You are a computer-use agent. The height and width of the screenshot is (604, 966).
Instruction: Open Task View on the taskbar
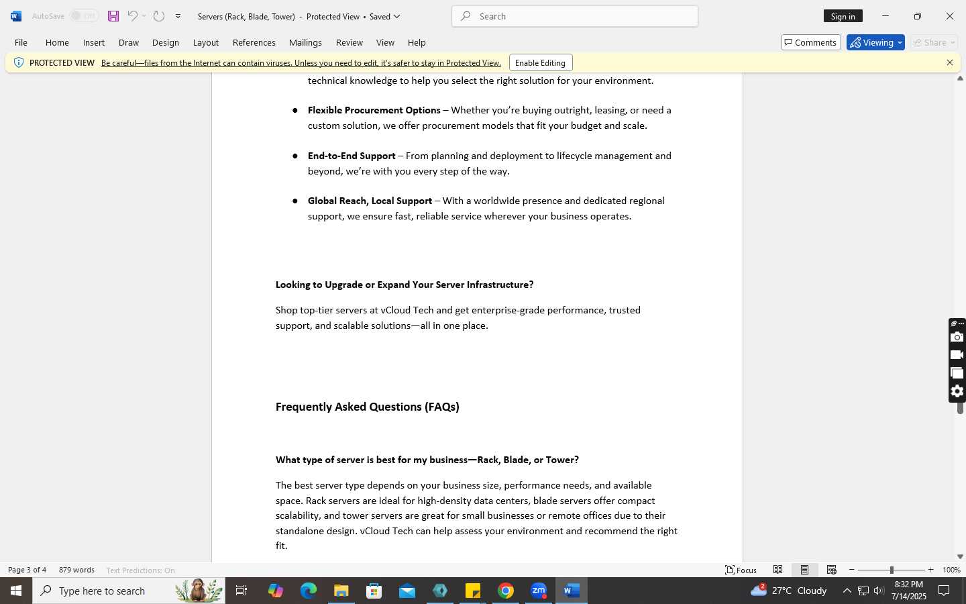[241, 591]
